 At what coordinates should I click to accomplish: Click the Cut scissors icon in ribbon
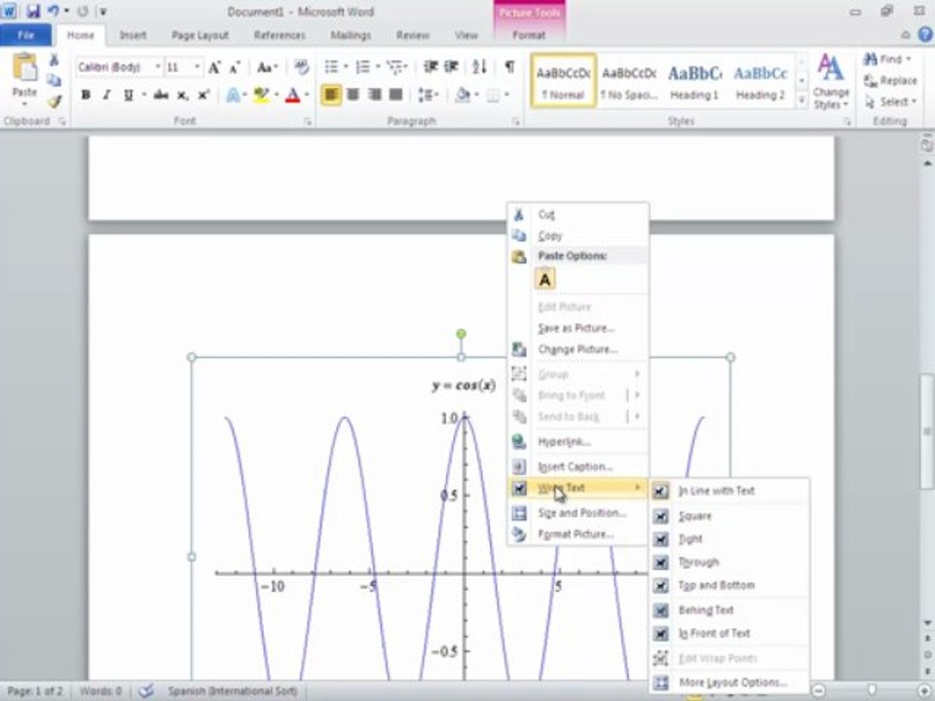click(x=54, y=59)
